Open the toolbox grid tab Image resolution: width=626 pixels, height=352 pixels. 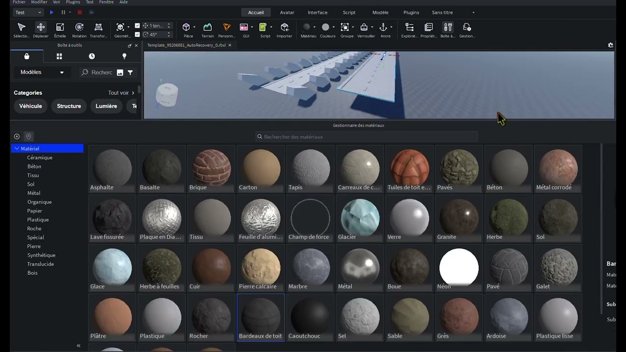(59, 56)
